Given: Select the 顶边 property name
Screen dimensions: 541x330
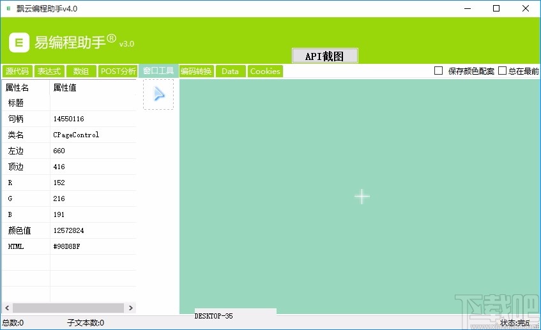Looking at the screenshot, I should (16, 167).
